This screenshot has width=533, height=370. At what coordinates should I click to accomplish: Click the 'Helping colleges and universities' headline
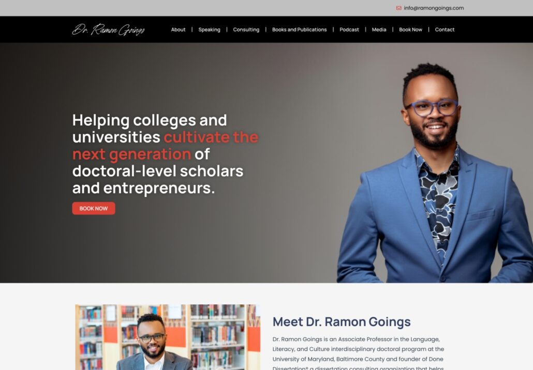tap(150, 129)
